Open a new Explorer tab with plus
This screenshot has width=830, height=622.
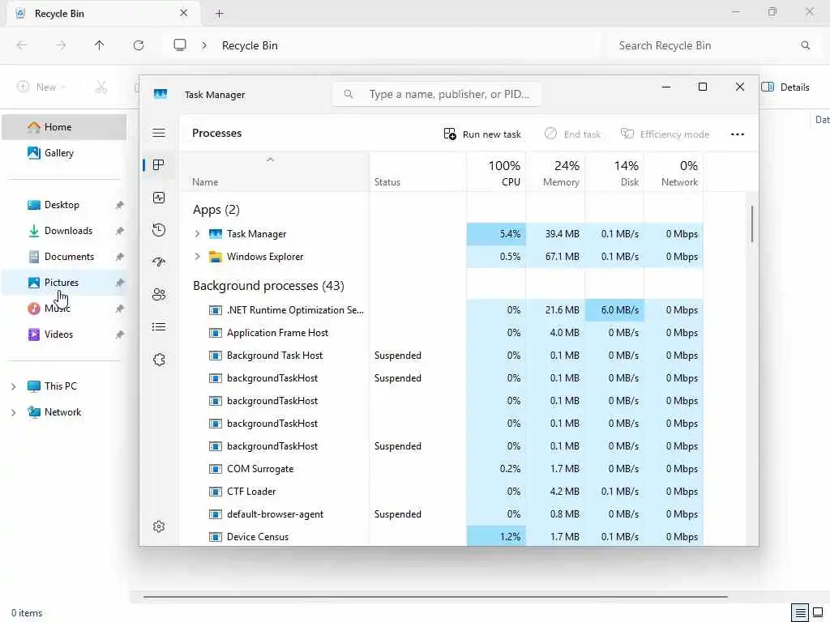click(219, 14)
